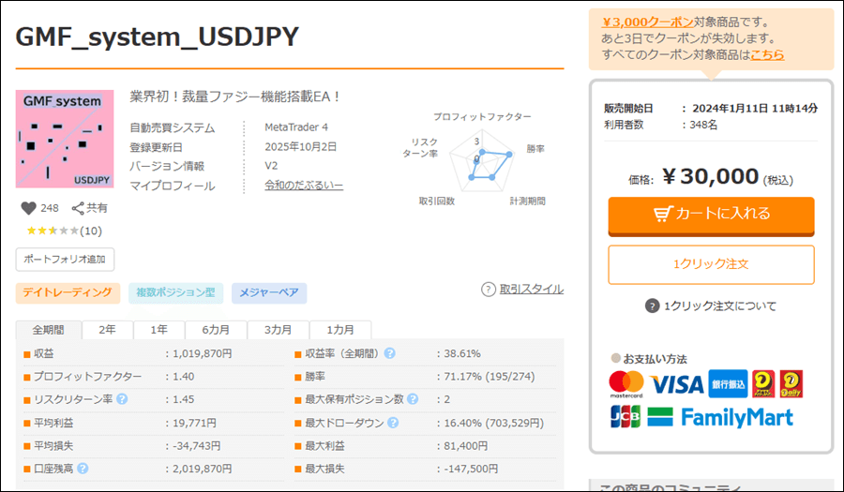Click help icon next to 口座残高
This screenshot has height=492, width=844.
pyautogui.click(x=83, y=469)
